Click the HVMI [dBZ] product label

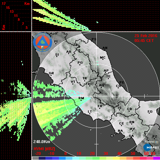click(44, 149)
